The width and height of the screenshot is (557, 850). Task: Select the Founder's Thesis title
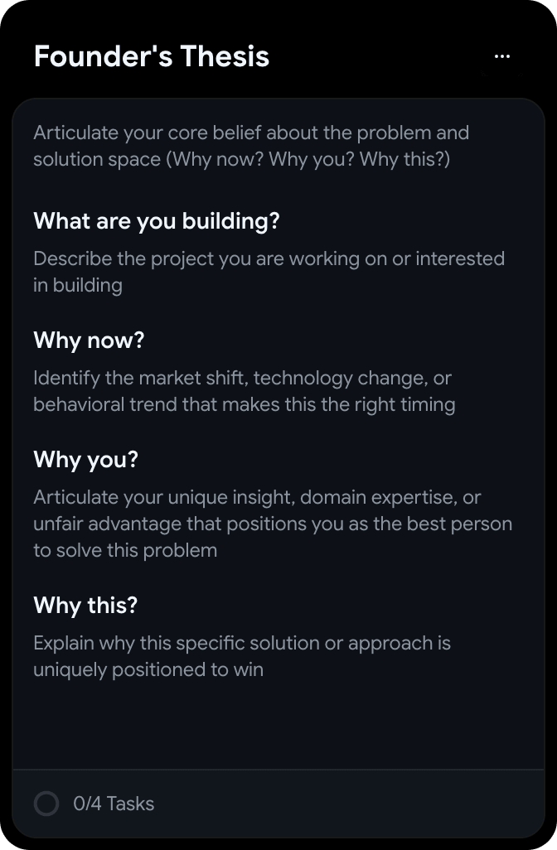(151, 56)
